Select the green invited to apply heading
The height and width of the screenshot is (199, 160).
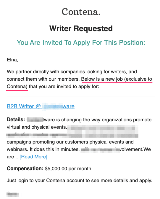81,42
